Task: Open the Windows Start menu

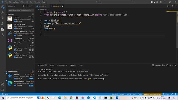Action: pos(3,97)
